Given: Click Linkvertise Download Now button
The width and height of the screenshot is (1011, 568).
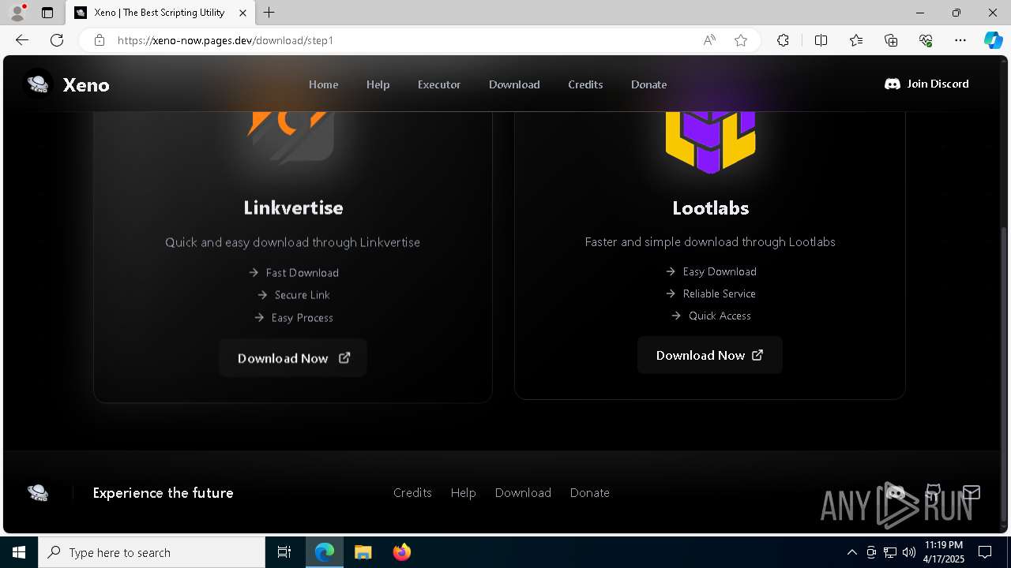Looking at the screenshot, I should click(x=293, y=358).
